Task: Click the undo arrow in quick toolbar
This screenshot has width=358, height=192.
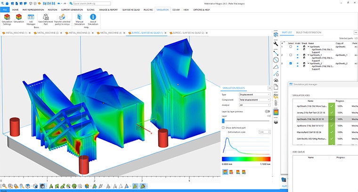Action: click(59, 3)
